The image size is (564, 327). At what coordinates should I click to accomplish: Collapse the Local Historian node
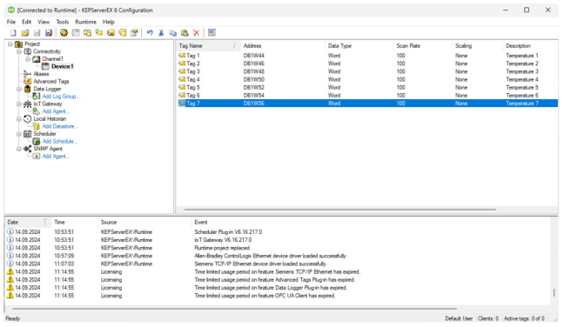[x=19, y=118]
